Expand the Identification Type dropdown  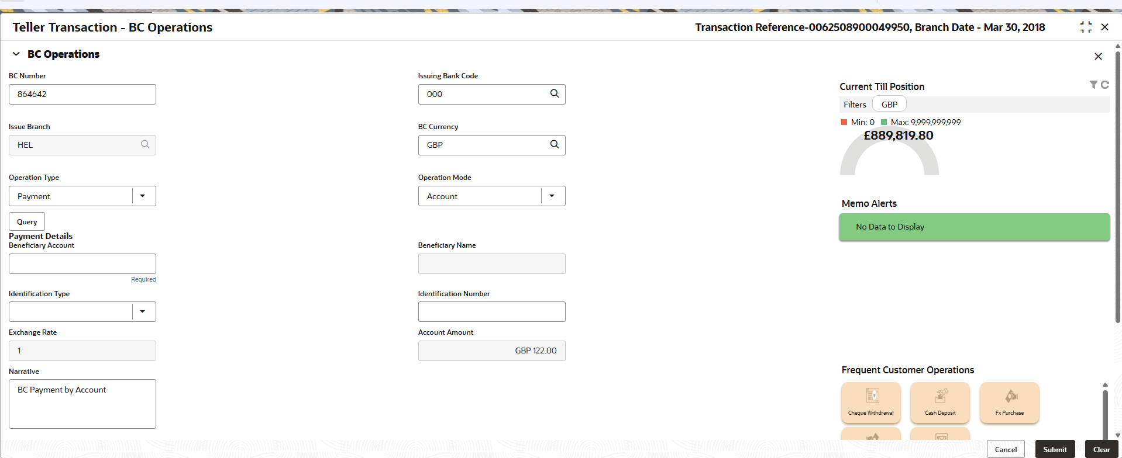coord(143,311)
